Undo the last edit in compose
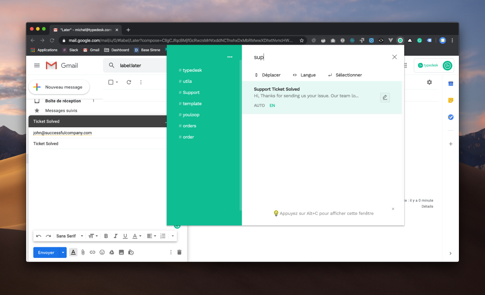The height and width of the screenshot is (295, 485). tap(39, 236)
